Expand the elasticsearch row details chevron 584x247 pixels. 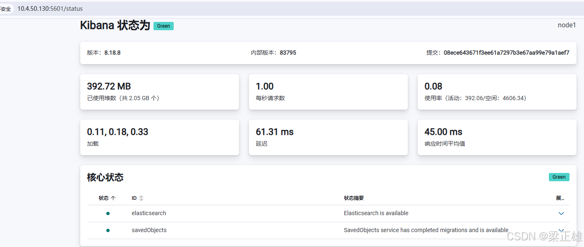click(561, 213)
